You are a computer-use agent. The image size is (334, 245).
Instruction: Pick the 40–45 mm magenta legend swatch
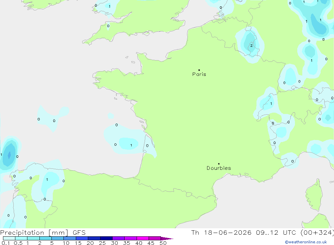pyautogui.click(x=143, y=238)
